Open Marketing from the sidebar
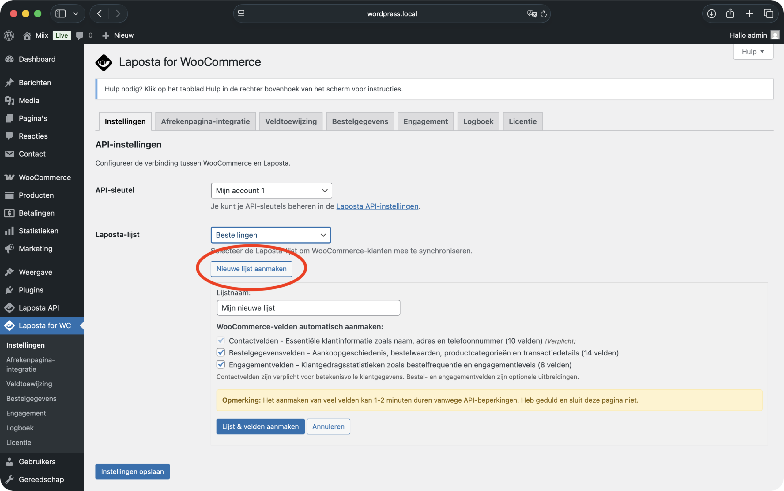The width and height of the screenshot is (784, 491). pyautogui.click(x=36, y=248)
